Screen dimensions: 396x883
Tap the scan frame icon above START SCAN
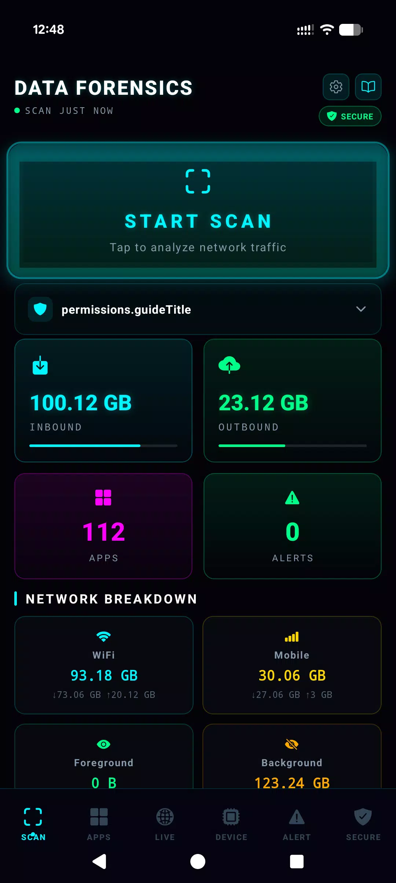point(198,181)
